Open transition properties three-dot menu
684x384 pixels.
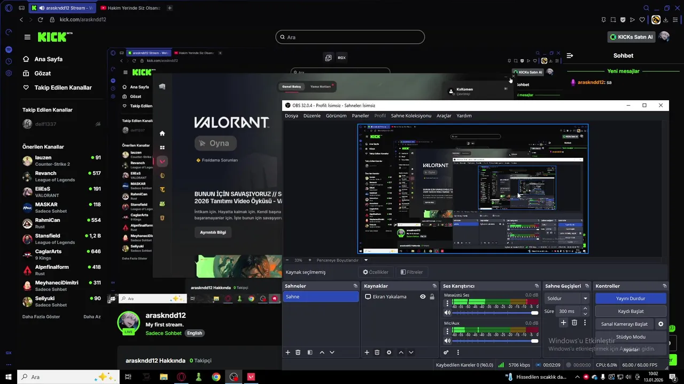[585, 323]
